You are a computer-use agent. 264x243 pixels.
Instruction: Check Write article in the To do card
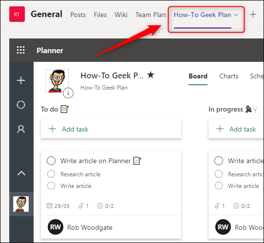[x=51, y=186]
